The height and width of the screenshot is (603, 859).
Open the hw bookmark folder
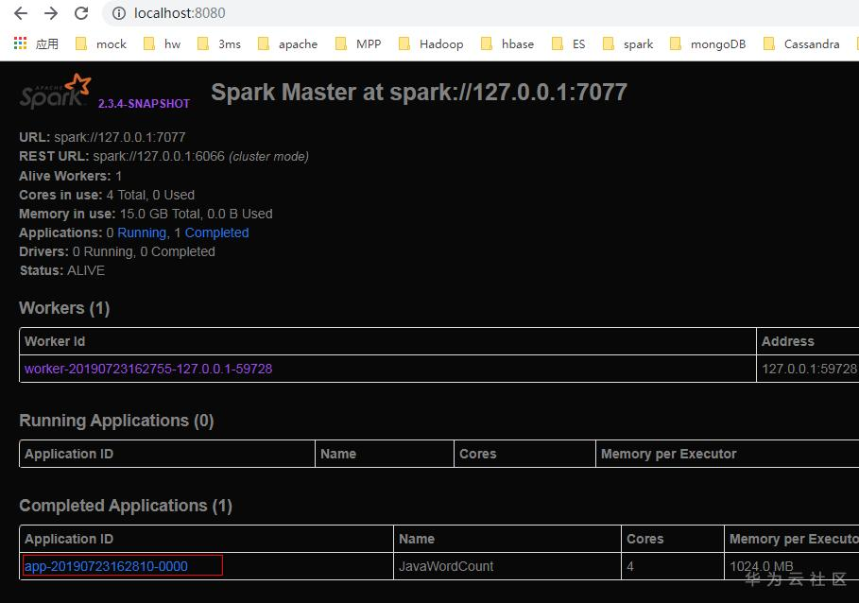(163, 43)
